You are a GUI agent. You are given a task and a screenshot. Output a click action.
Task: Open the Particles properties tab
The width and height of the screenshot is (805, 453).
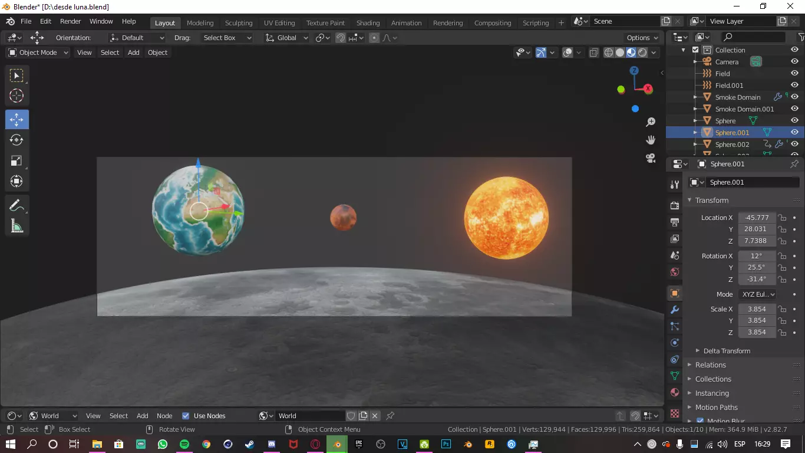point(675,326)
